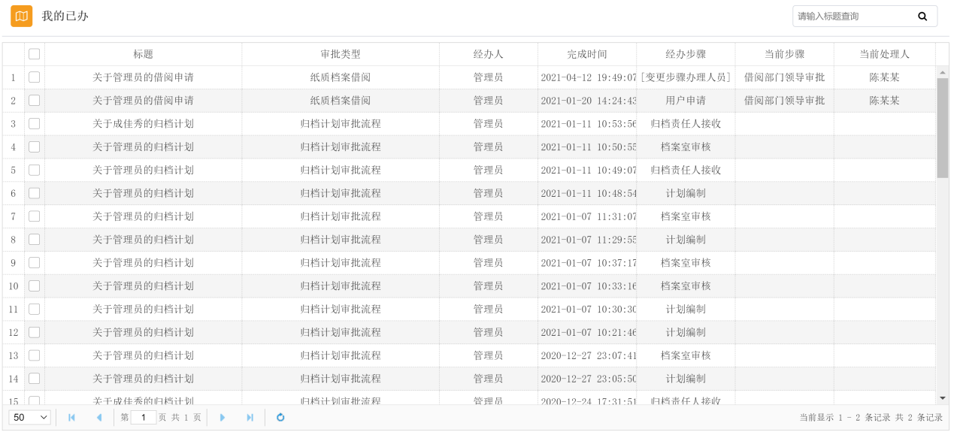Viewport: 954px width, 432px height.
Task: Click the page number input box
Action: tap(144, 418)
